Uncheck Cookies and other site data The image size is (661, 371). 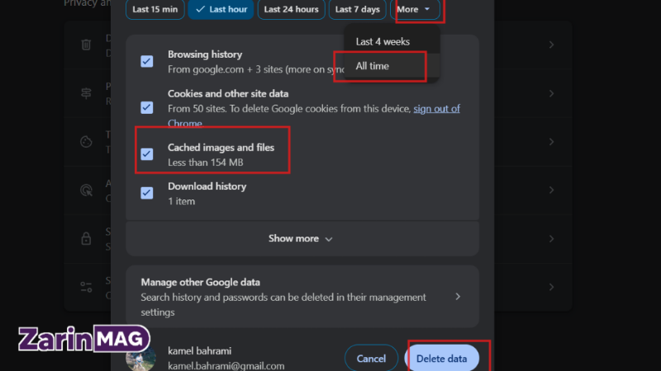click(x=147, y=108)
